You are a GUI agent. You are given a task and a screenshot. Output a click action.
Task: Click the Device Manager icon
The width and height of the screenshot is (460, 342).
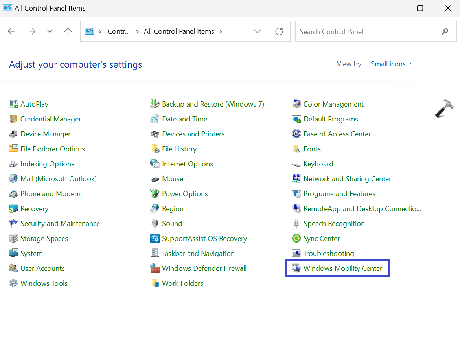click(x=13, y=134)
